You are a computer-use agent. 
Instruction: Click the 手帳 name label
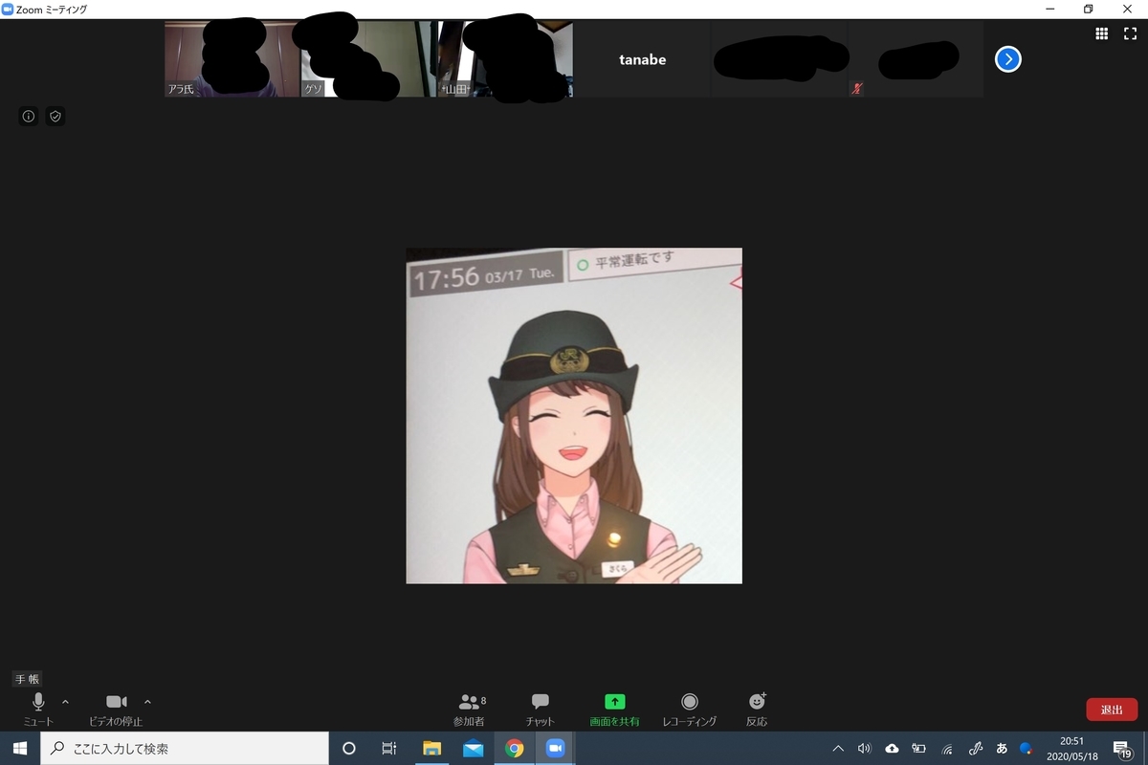(27, 679)
